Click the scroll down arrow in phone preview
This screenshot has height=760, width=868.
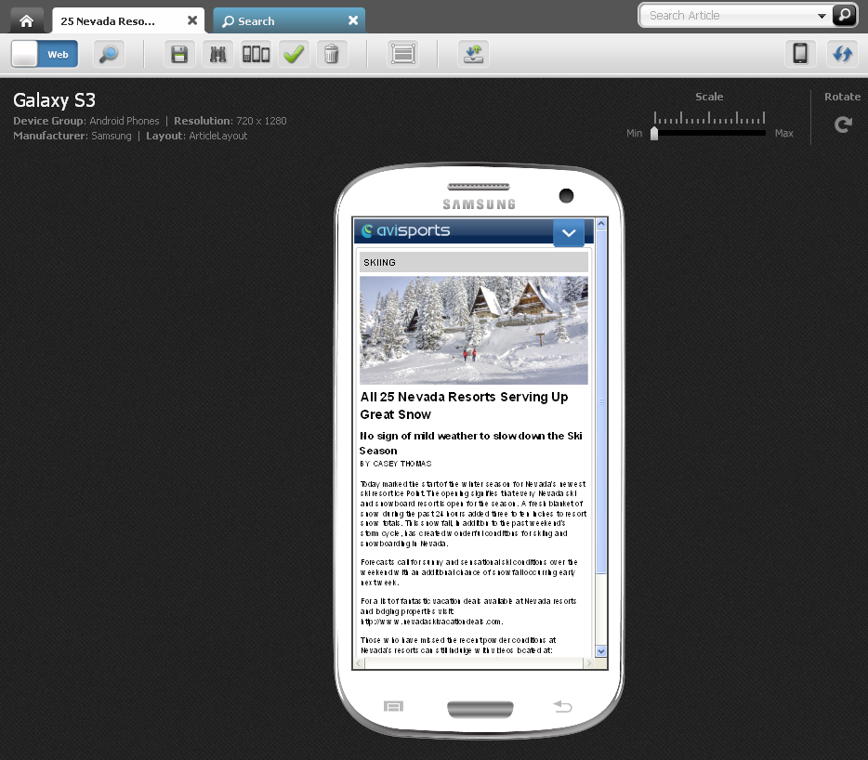click(601, 651)
